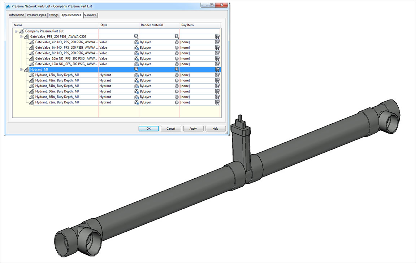Image resolution: width=416 pixels, height=263 pixels.
Task: Click the Style column header
Action: [x=119, y=25]
